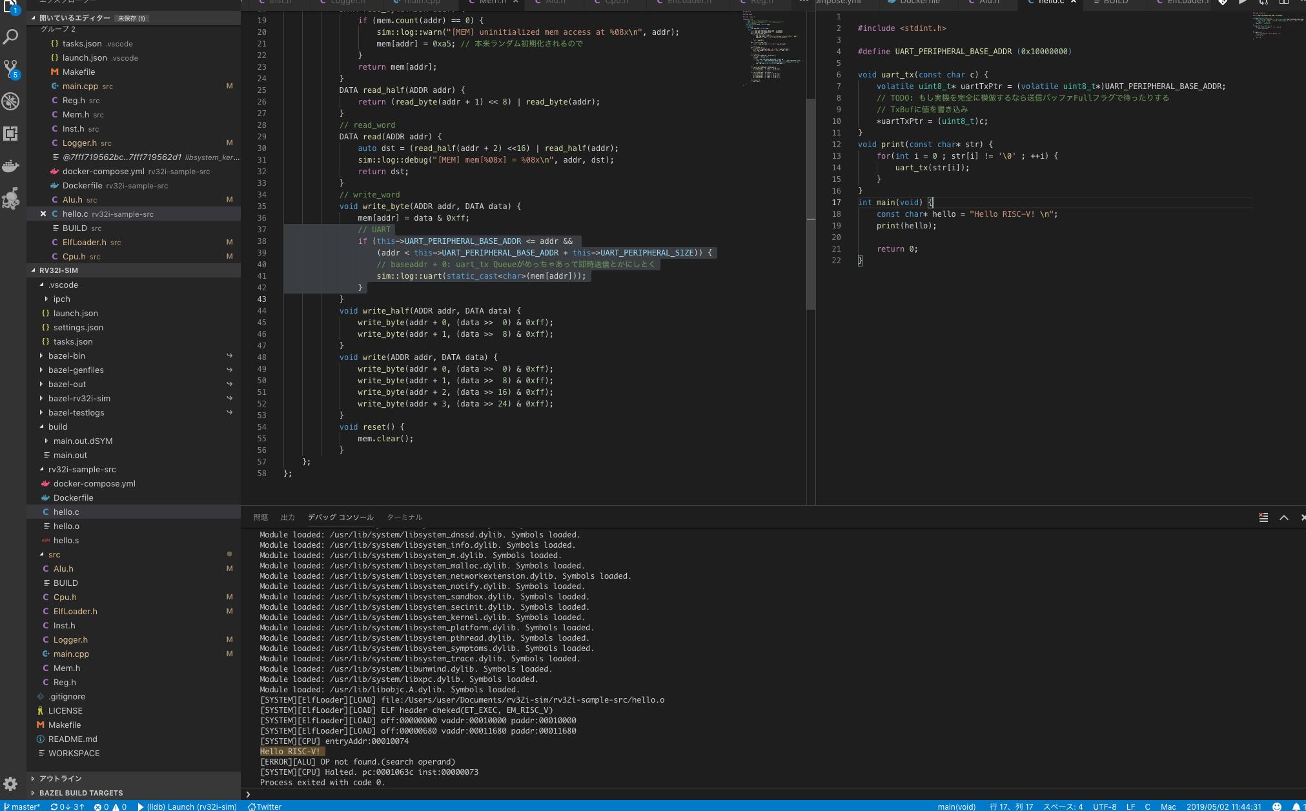Viewport: 1306px width, 811px height.
Task: Switch to the 問題 panel tab
Action: (x=261, y=517)
